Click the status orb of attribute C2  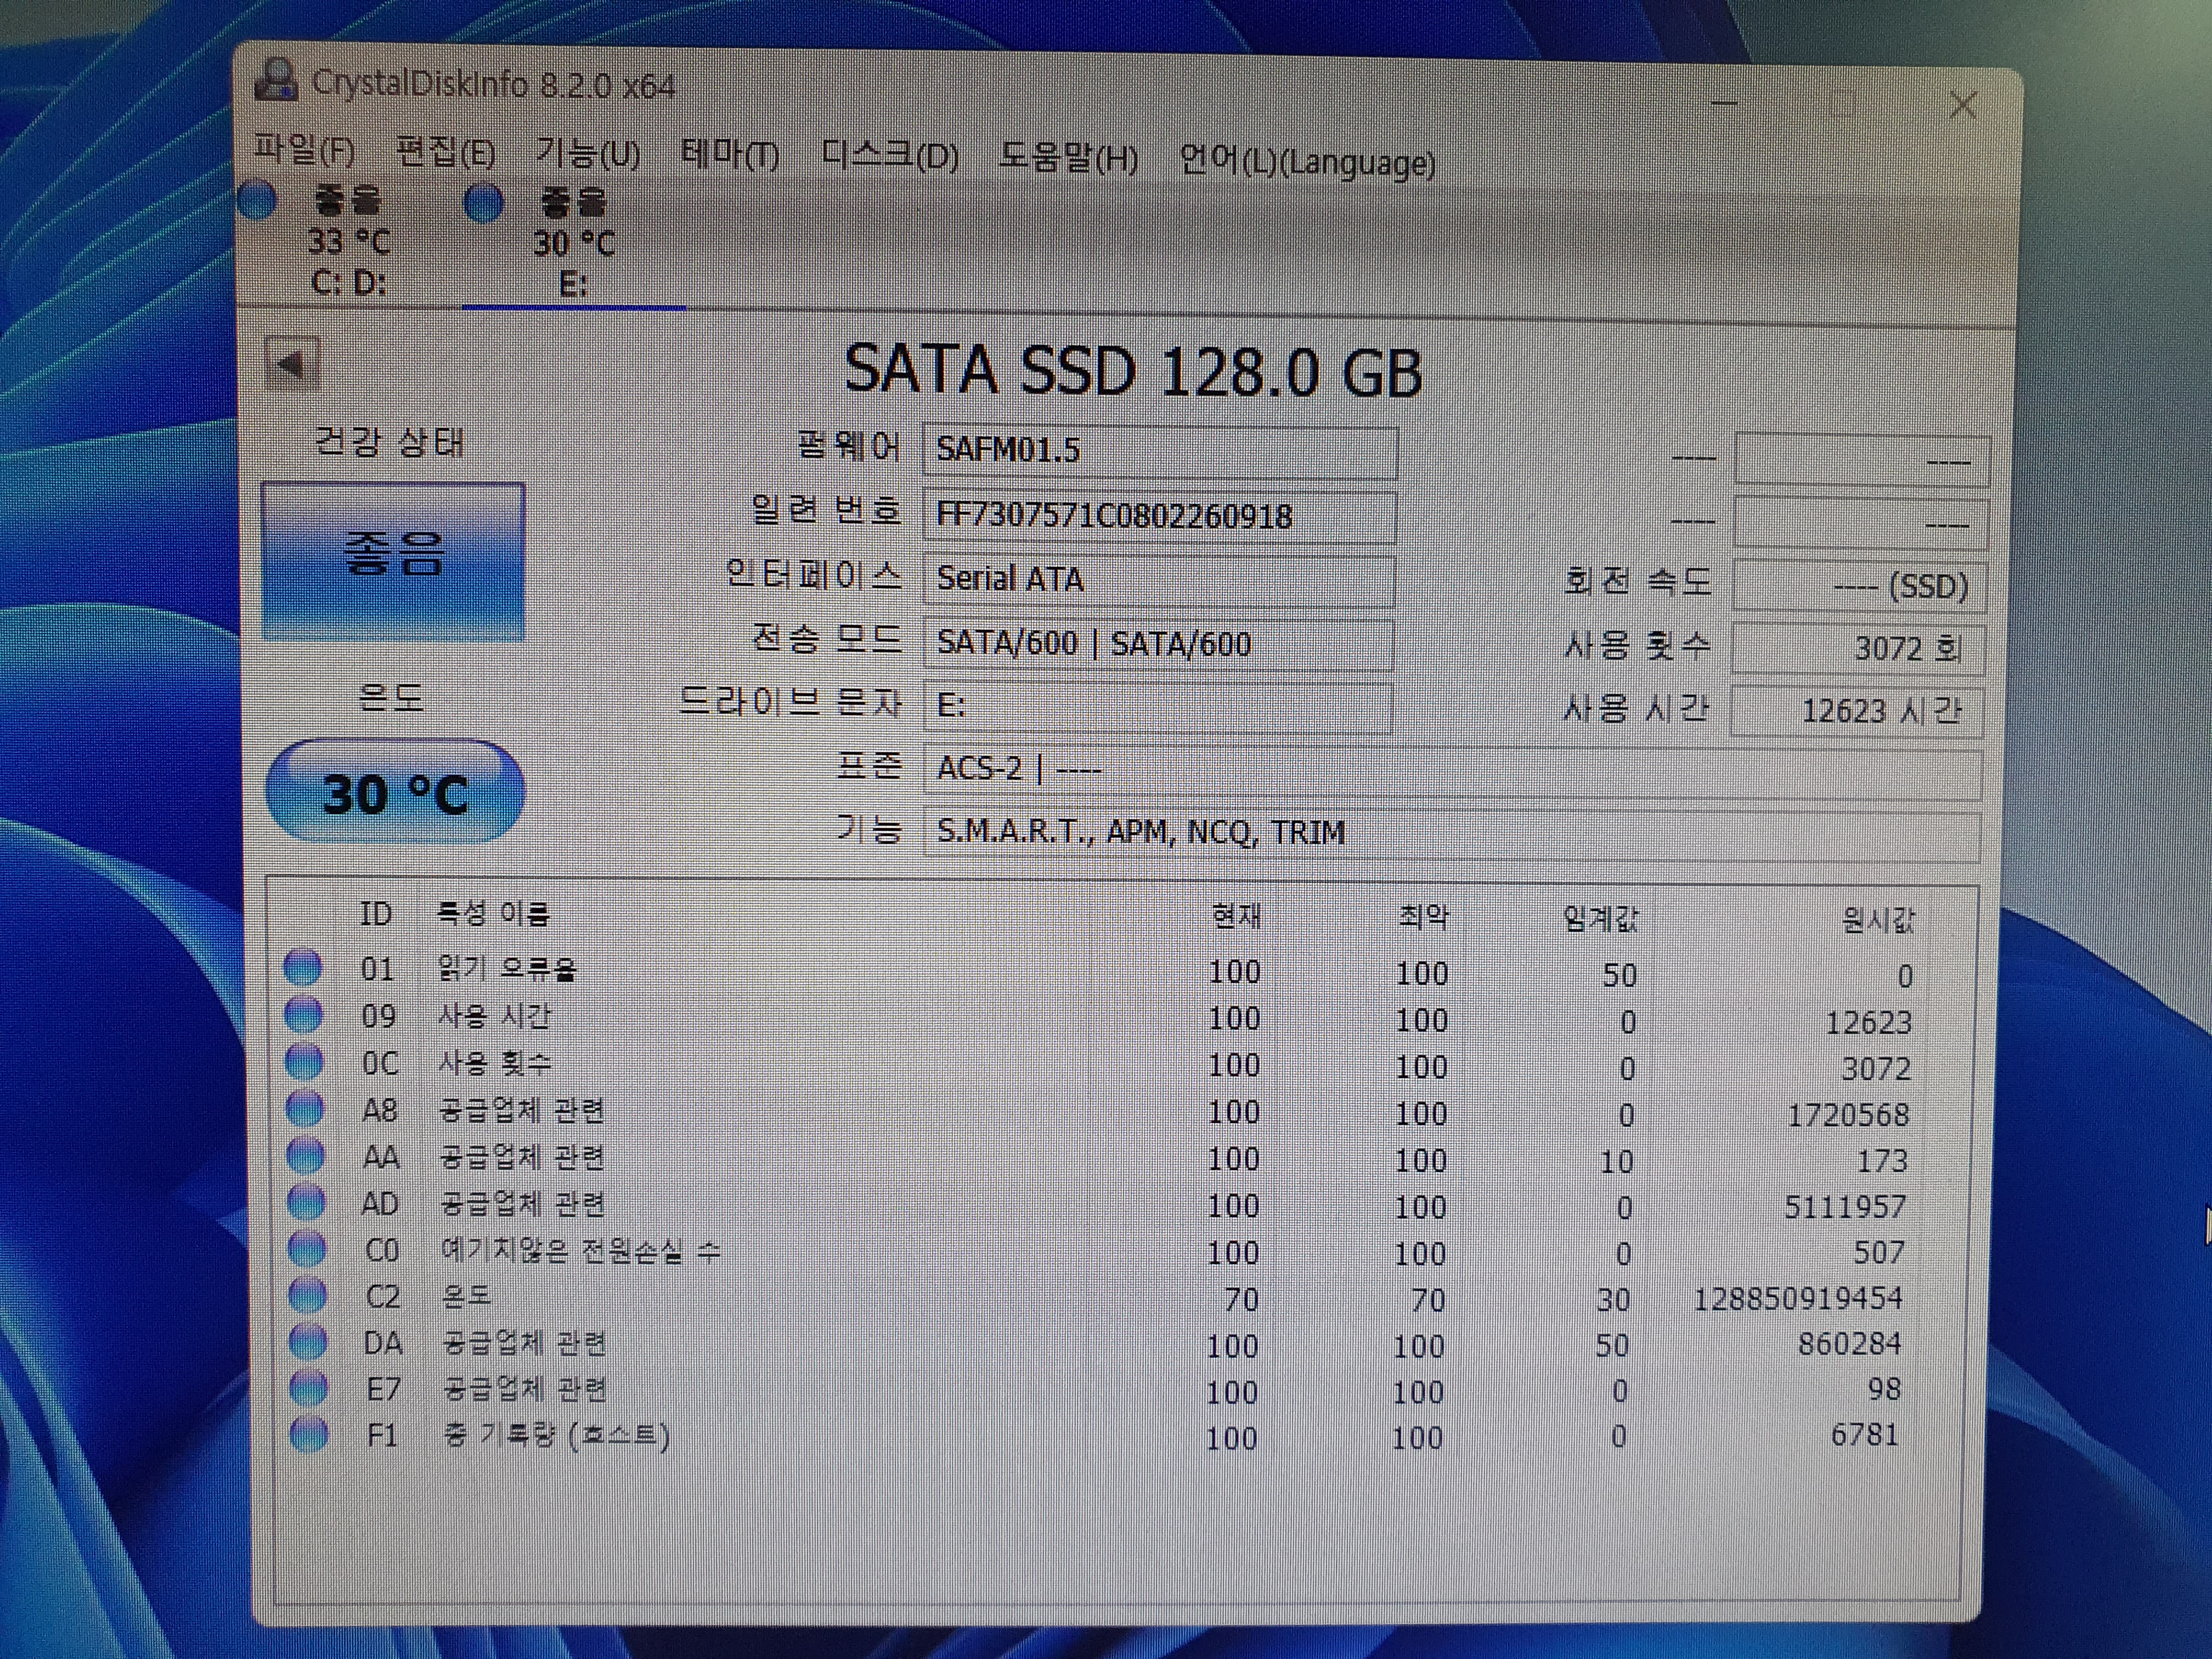coord(307,1295)
